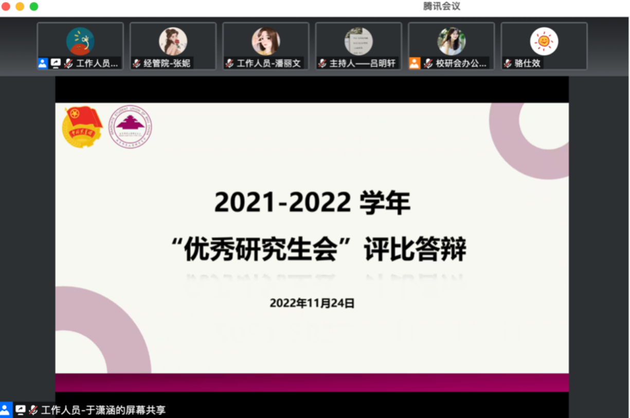This screenshot has width=630, height=418.
Task: Click the muted mic icon beside 经管院-张妮
Action: [x=137, y=64]
